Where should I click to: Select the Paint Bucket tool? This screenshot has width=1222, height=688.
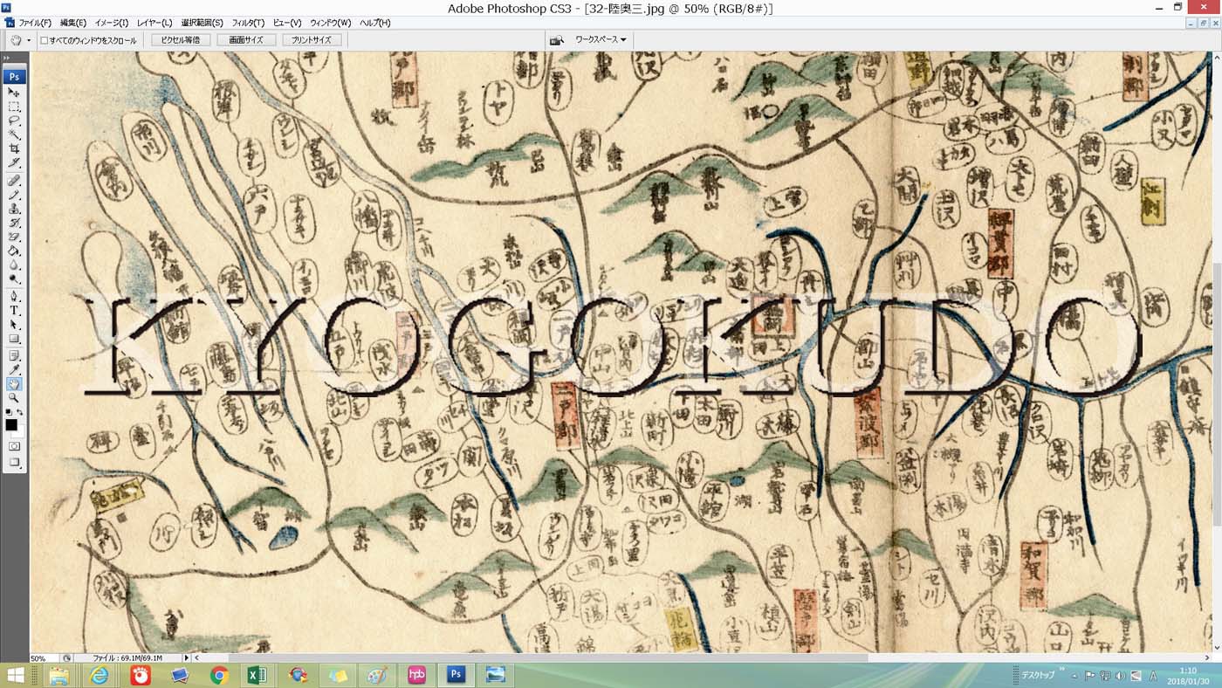pos(14,251)
